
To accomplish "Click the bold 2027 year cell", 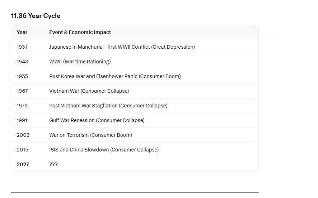I will point(23,164).
